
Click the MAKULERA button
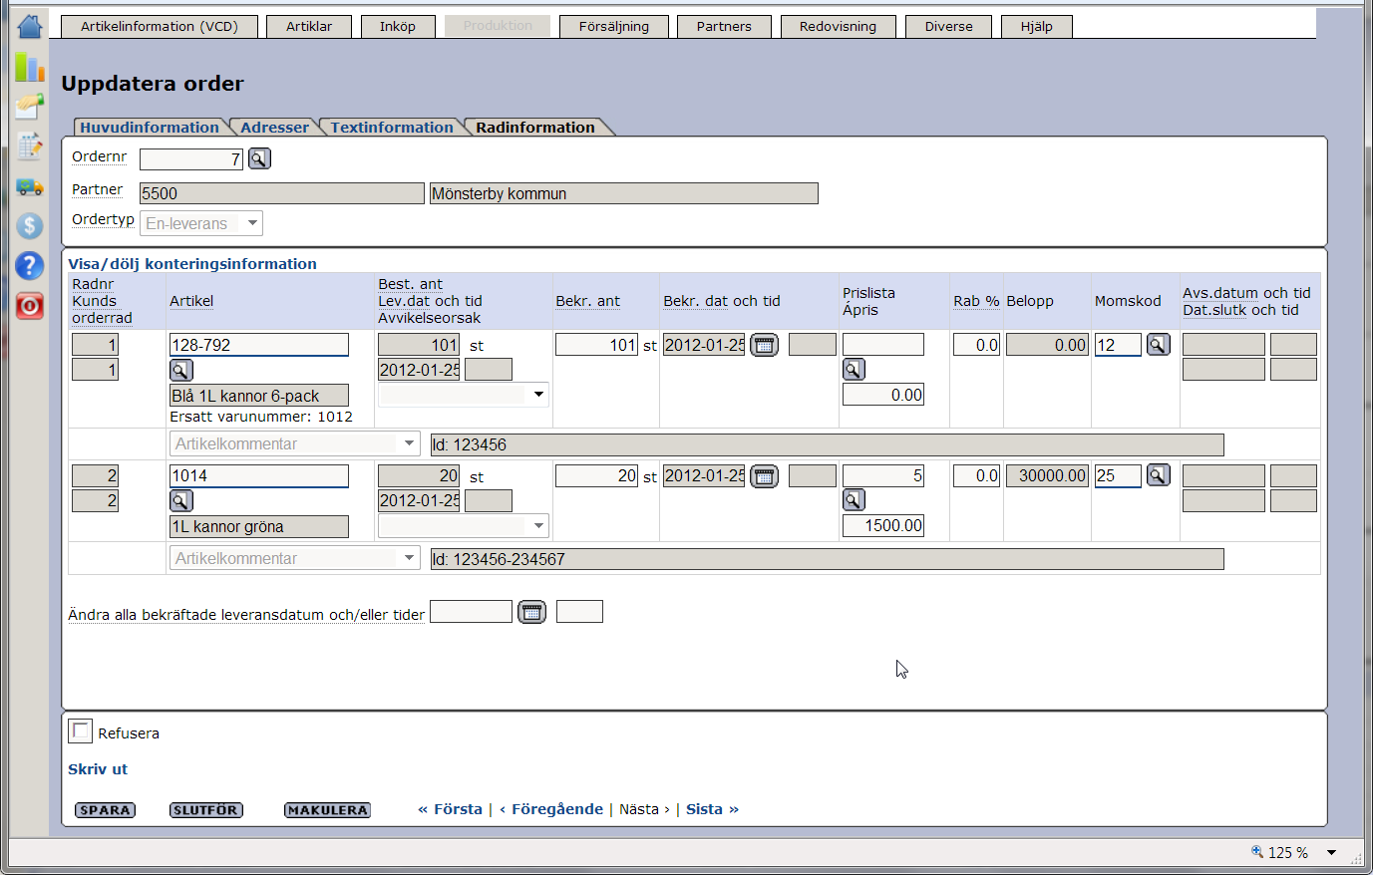[x=327, y=810]
